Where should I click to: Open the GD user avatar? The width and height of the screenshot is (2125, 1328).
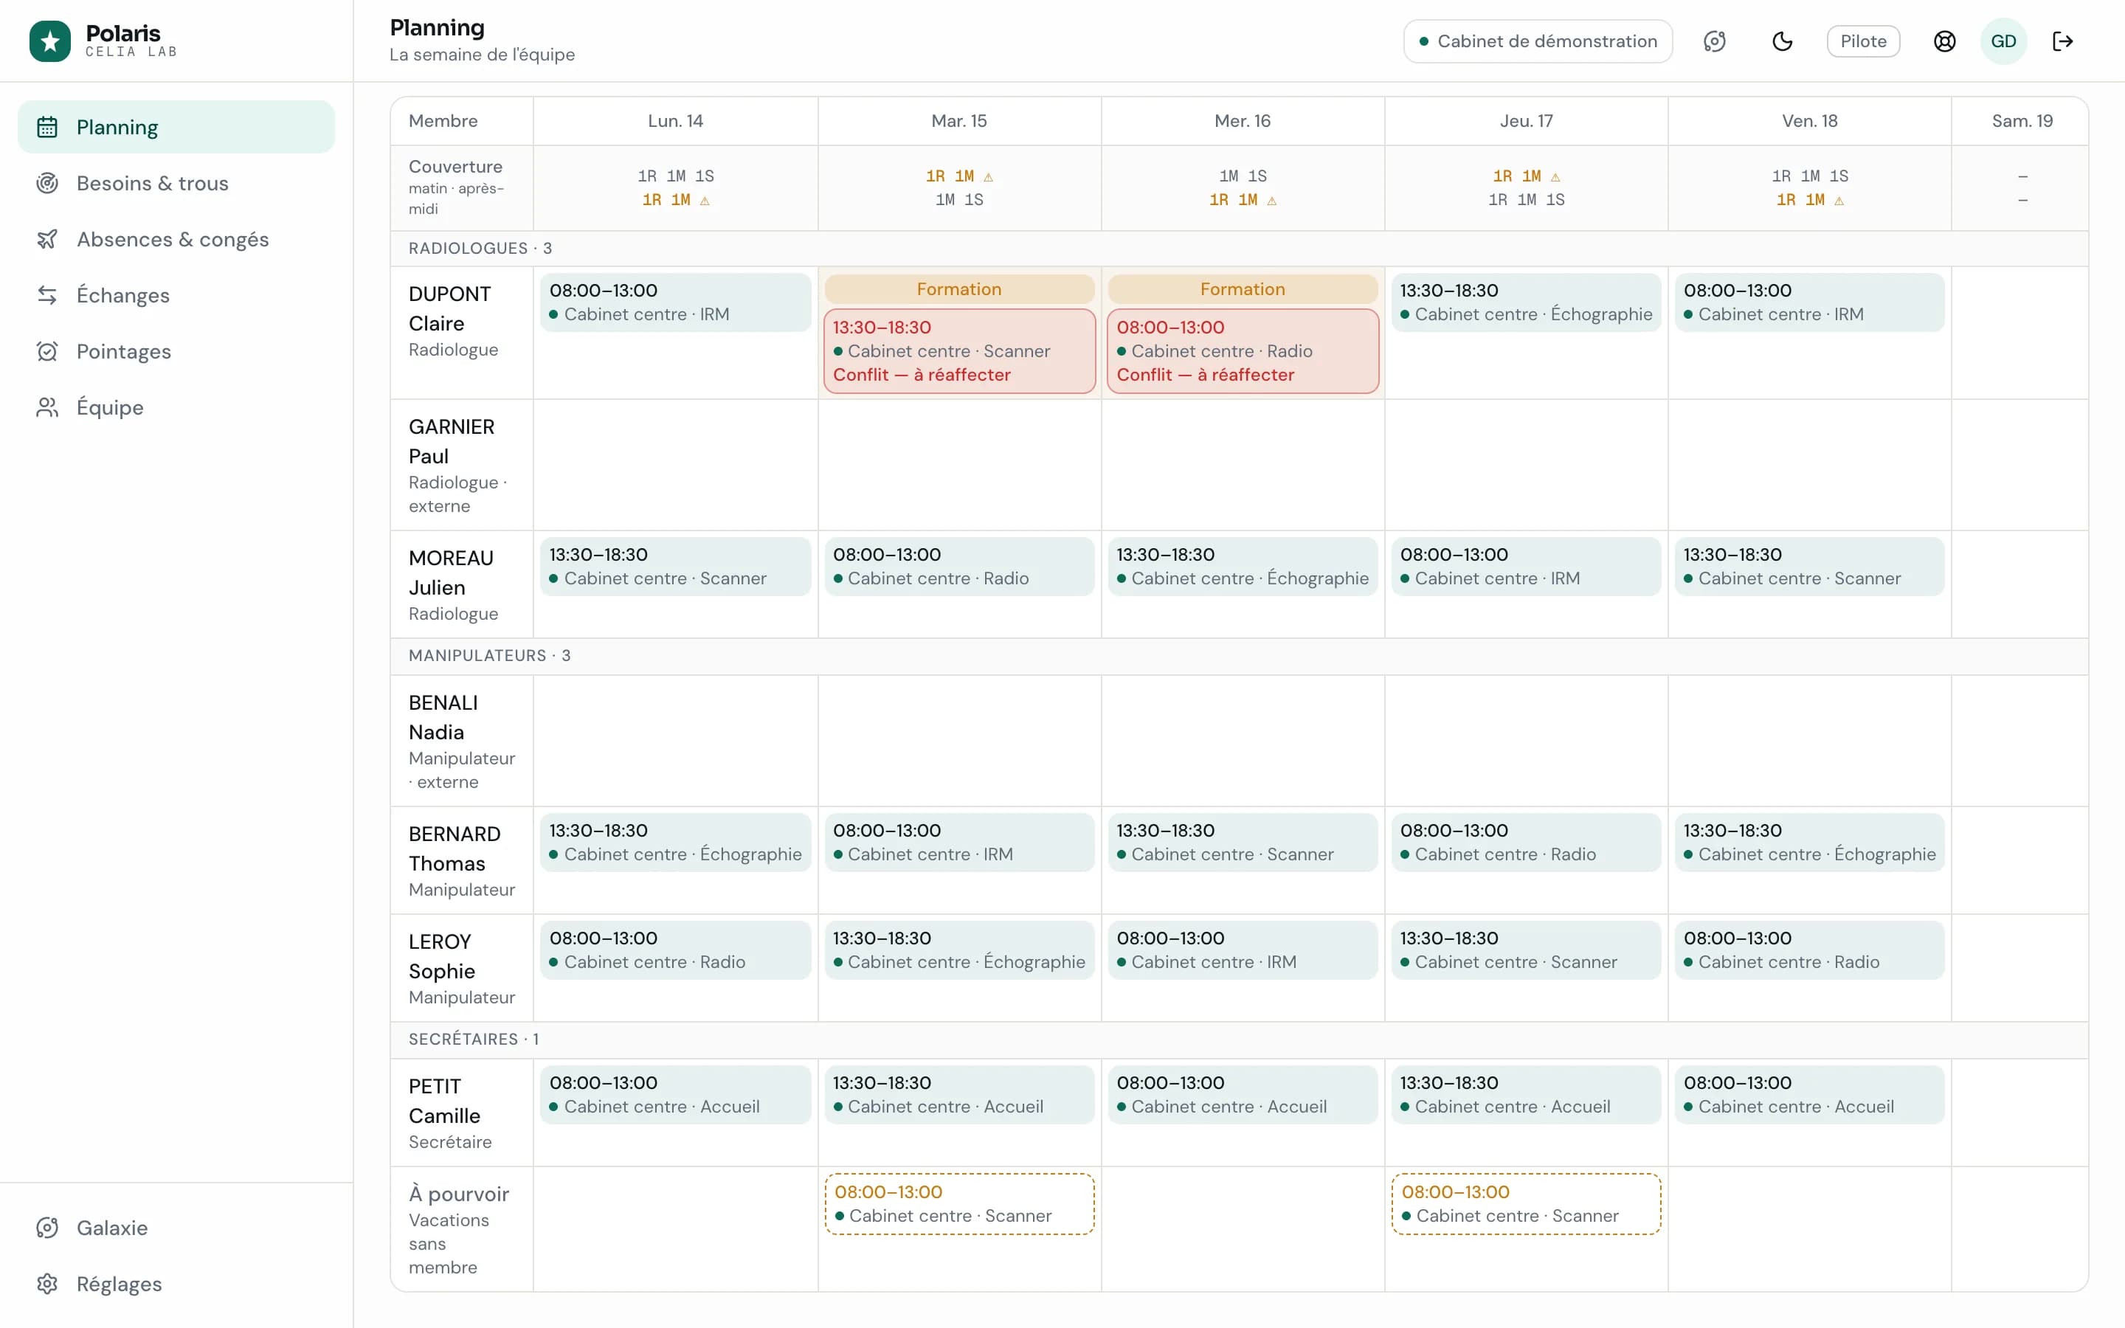point(2003,41)
